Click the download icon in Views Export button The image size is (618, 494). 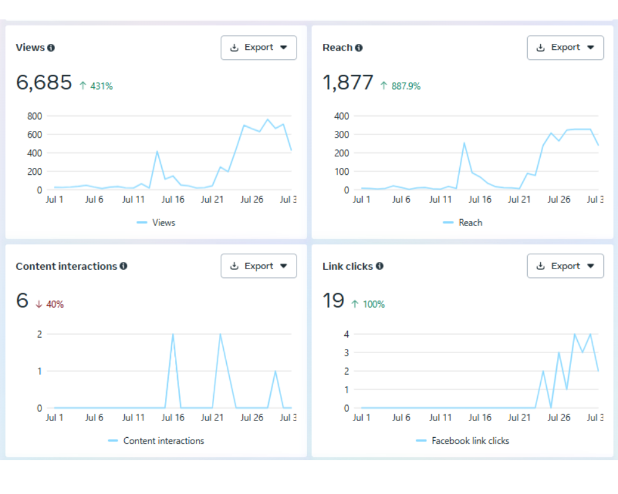234,48
